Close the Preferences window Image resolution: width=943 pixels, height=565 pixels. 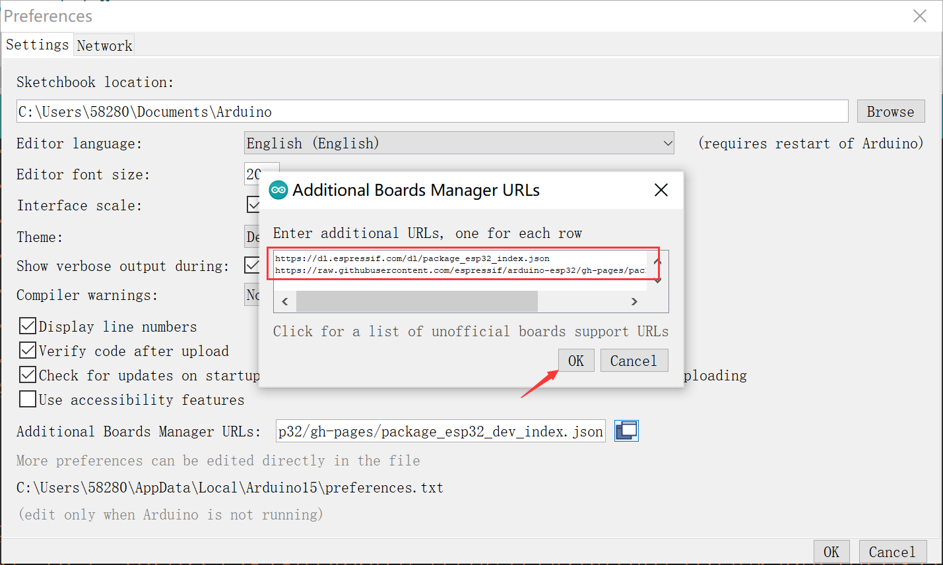point(920,16)
